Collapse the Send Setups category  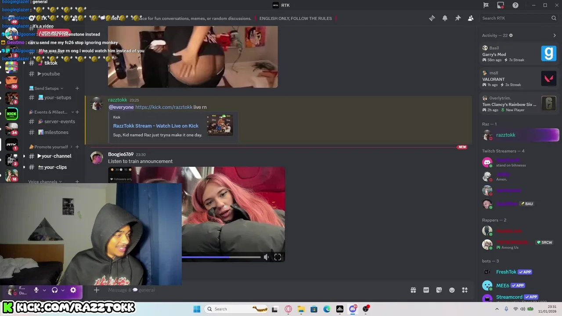(46, 88)
